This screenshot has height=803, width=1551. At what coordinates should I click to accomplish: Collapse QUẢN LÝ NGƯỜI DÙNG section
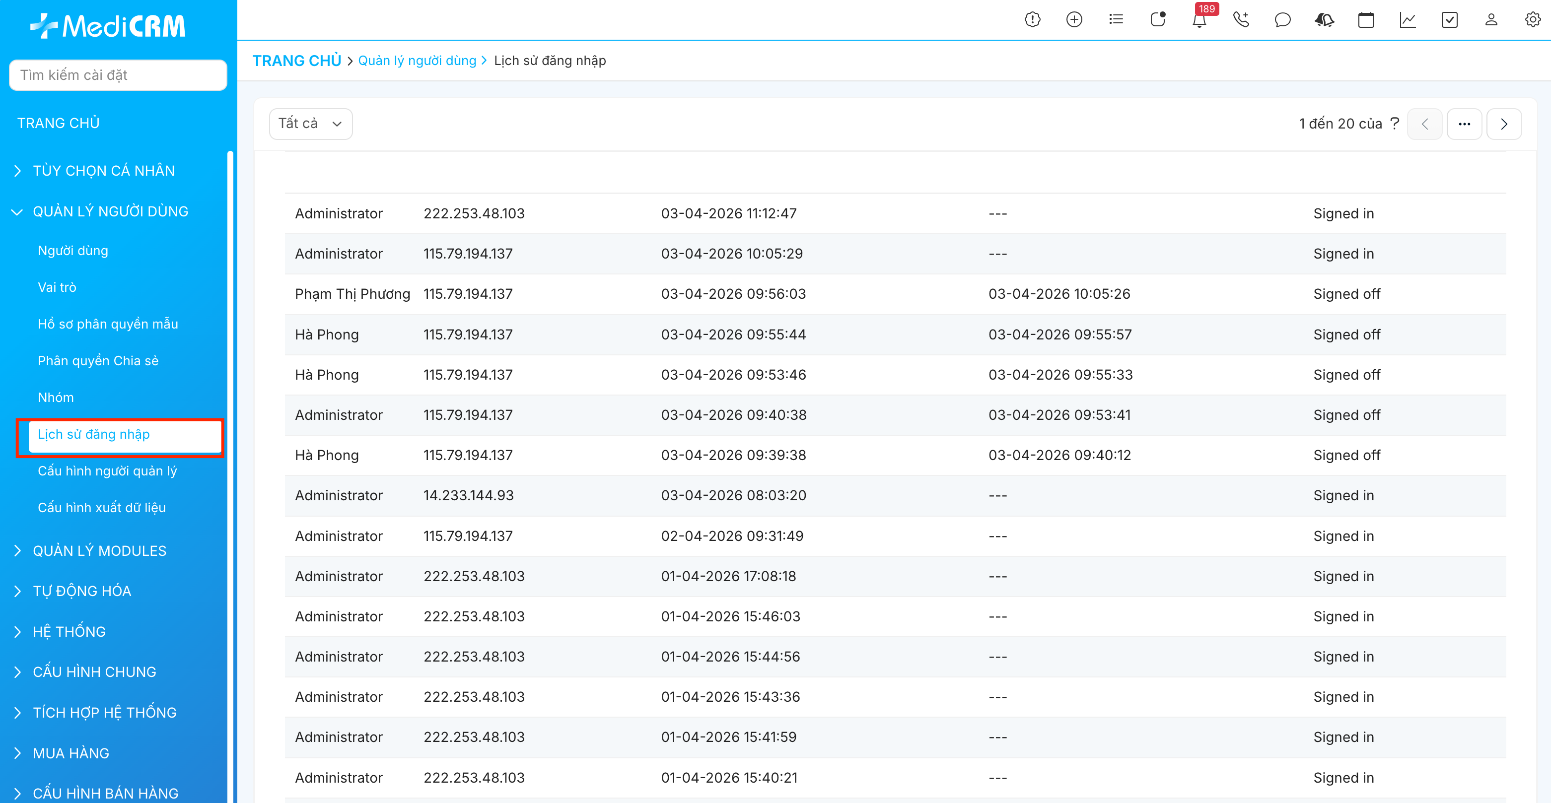[x=110, y=211]
